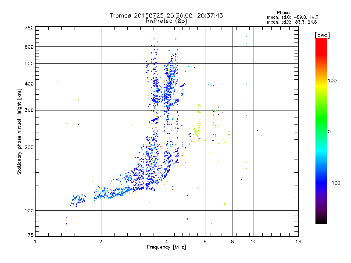Click the x-axis tick label 8
This screenshot has width=351, height=263.
[x=233, y=242]
